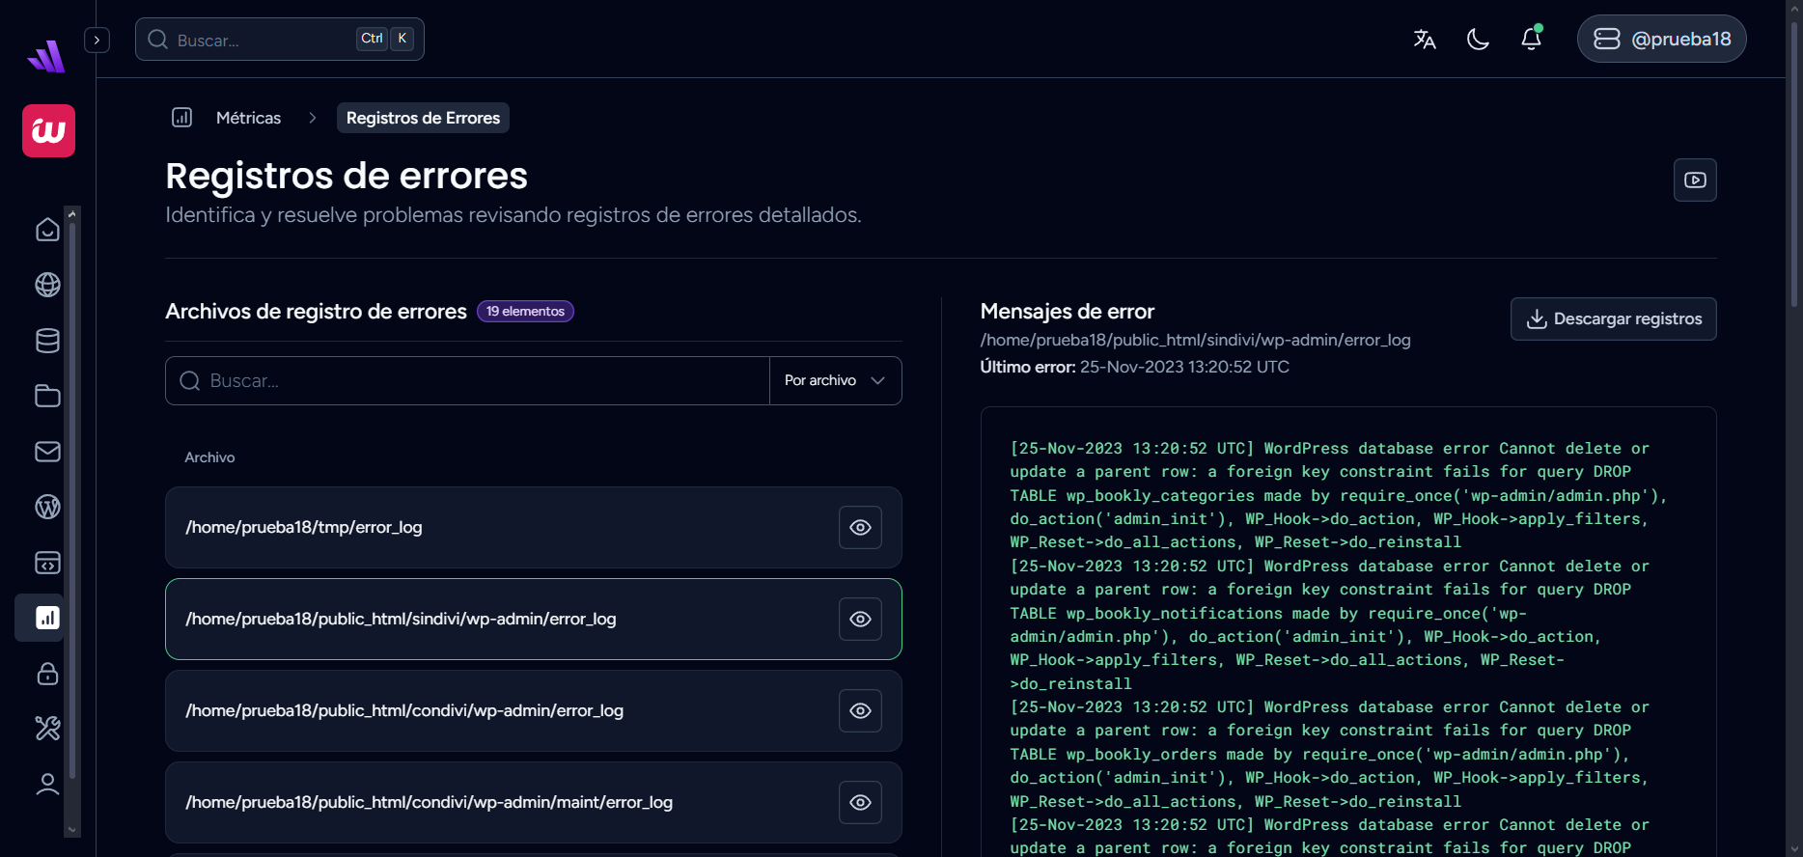Viewport: 1803px width, 857px height.
Task: Expand the sidebar with arrow chevron
Action: [97, 41]
